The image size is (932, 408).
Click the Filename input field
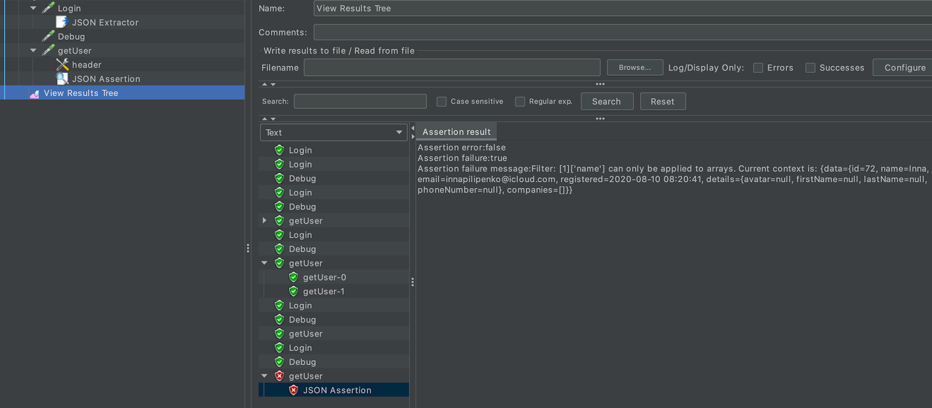(x=452, y=68)
